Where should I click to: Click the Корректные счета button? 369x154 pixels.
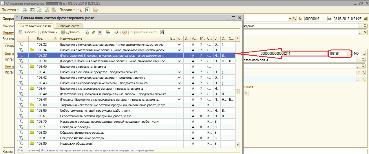click(x=144, y=32)
